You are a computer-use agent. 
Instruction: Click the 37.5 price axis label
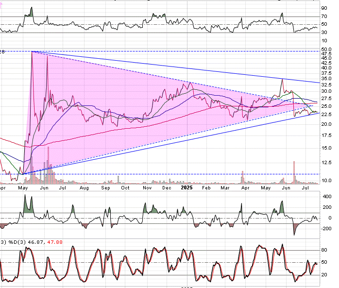coord(326,73)
